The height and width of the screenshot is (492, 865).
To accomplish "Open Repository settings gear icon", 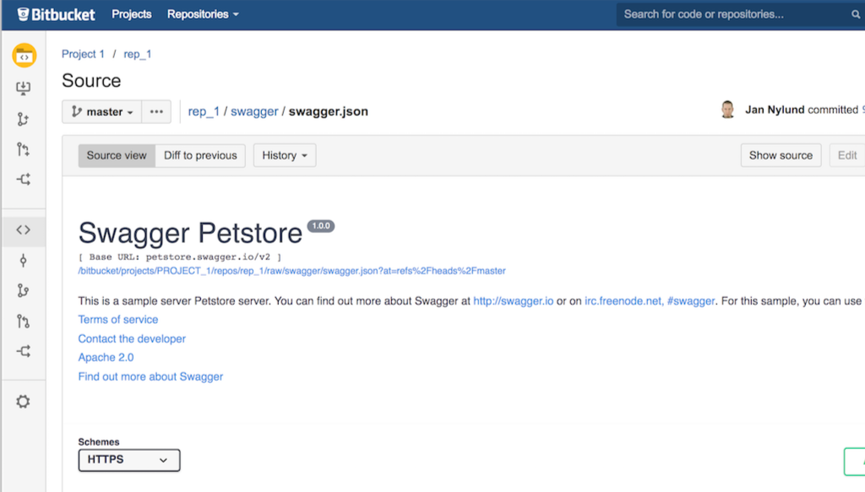I will coord(24,402).
